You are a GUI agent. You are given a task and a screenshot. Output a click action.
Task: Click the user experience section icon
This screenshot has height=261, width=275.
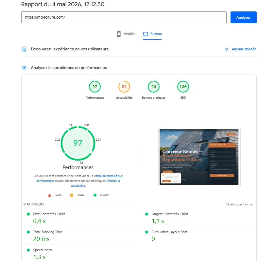pyautogui.click(x=24, y=49)
